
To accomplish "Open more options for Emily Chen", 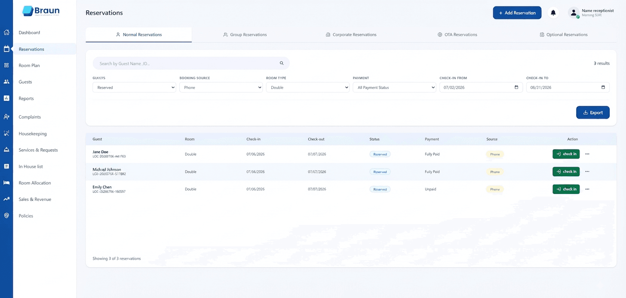I will [587, 189].
